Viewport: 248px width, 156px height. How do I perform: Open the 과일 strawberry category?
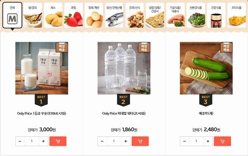click(74, 15)
